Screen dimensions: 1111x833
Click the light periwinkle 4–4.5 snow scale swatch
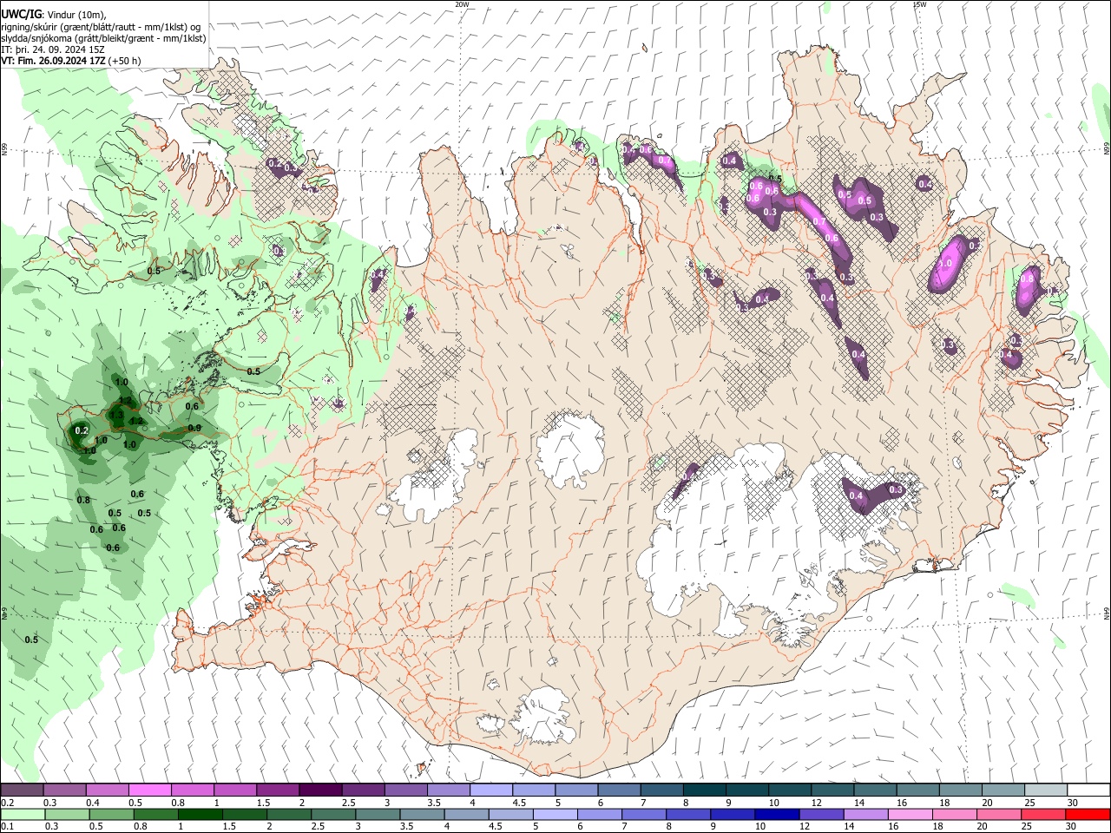coord(491,790)
